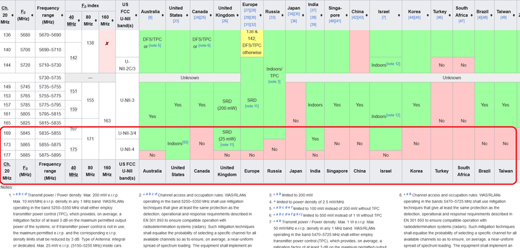Sort by Ch. 20 MHz column arrows
This screenshot has width=520, height=248.
(x=13, y=15)
